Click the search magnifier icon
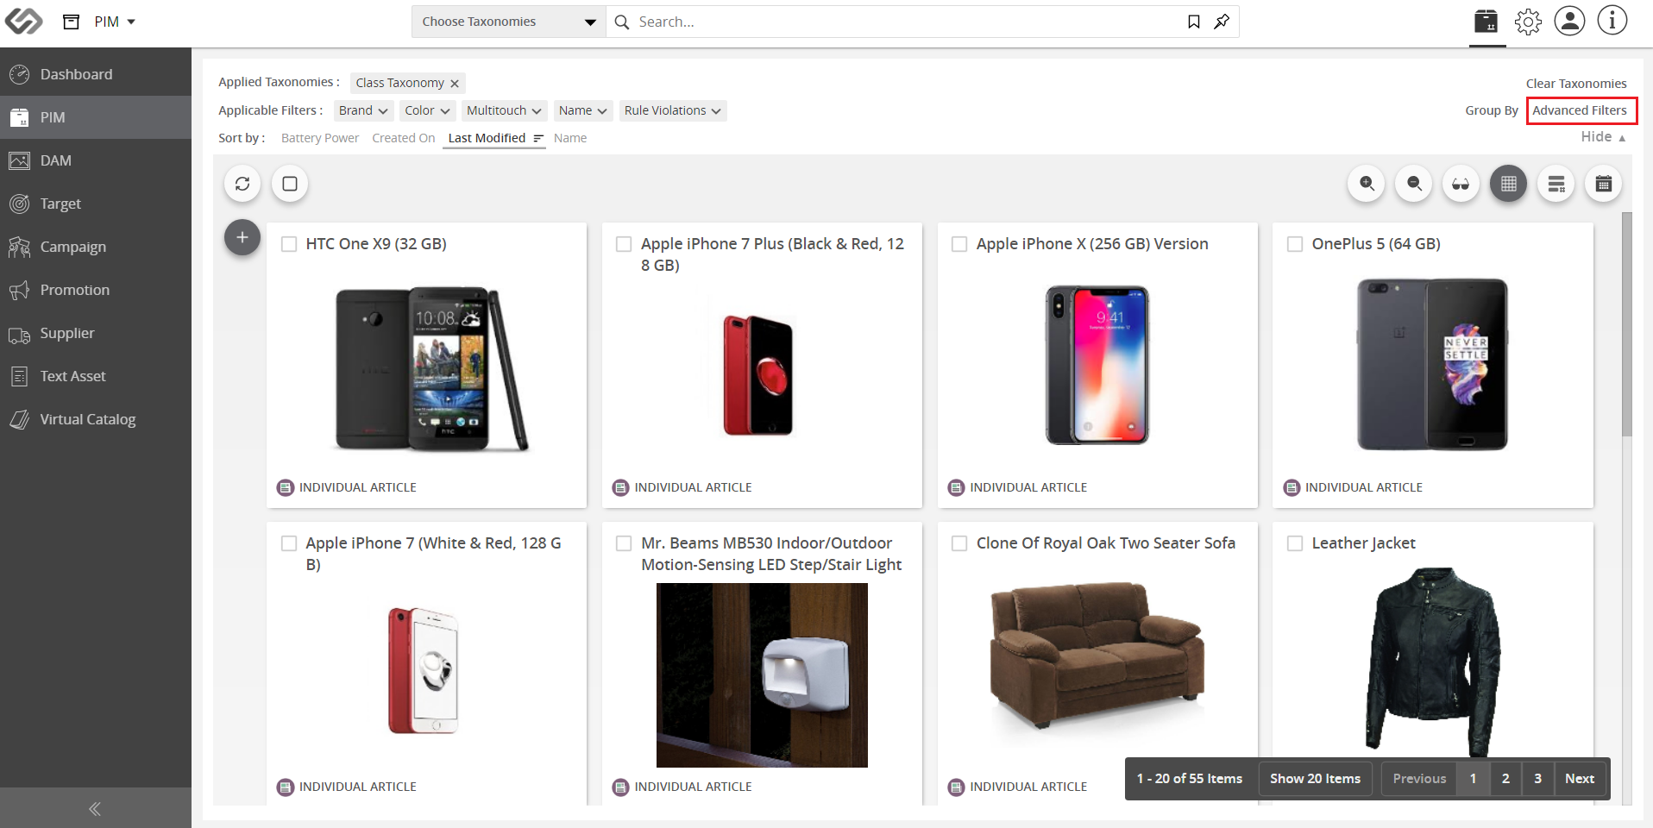The image size is (1653, 828). pos(622,22)
